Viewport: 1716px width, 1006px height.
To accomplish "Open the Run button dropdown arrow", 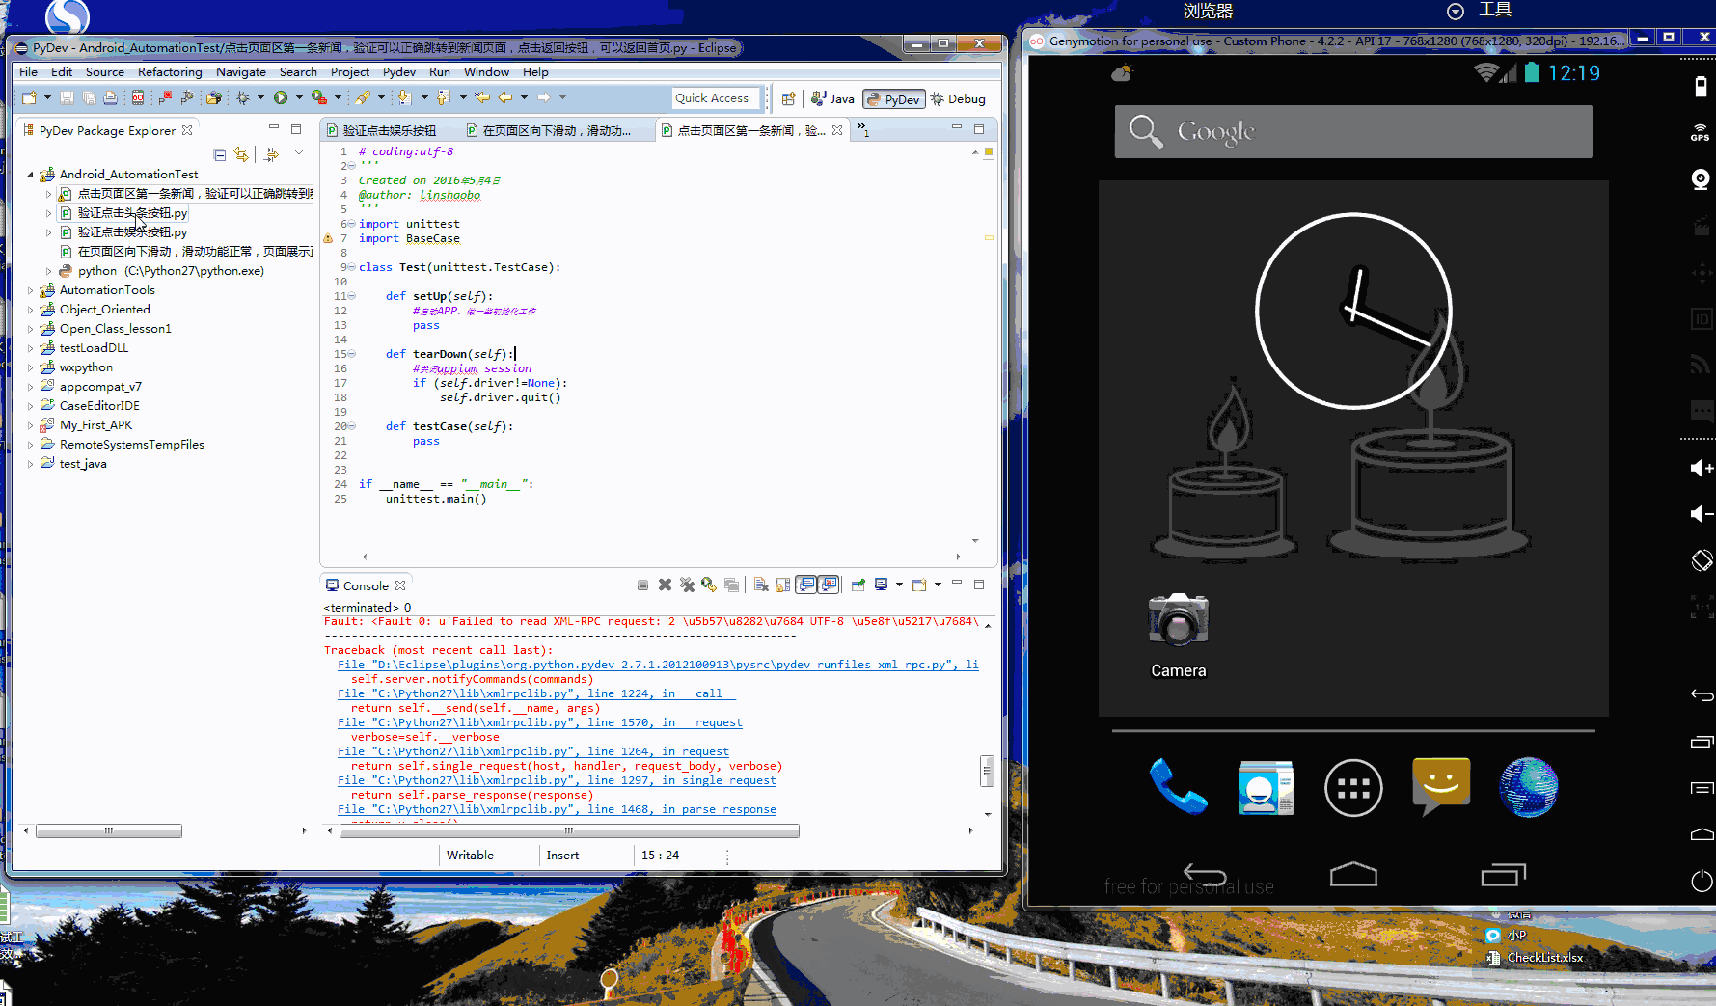I will (x=299, y=97).
